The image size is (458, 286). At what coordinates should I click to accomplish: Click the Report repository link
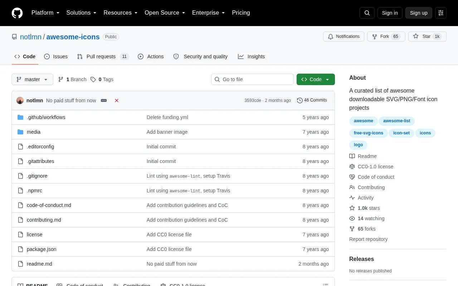[368, 239]
